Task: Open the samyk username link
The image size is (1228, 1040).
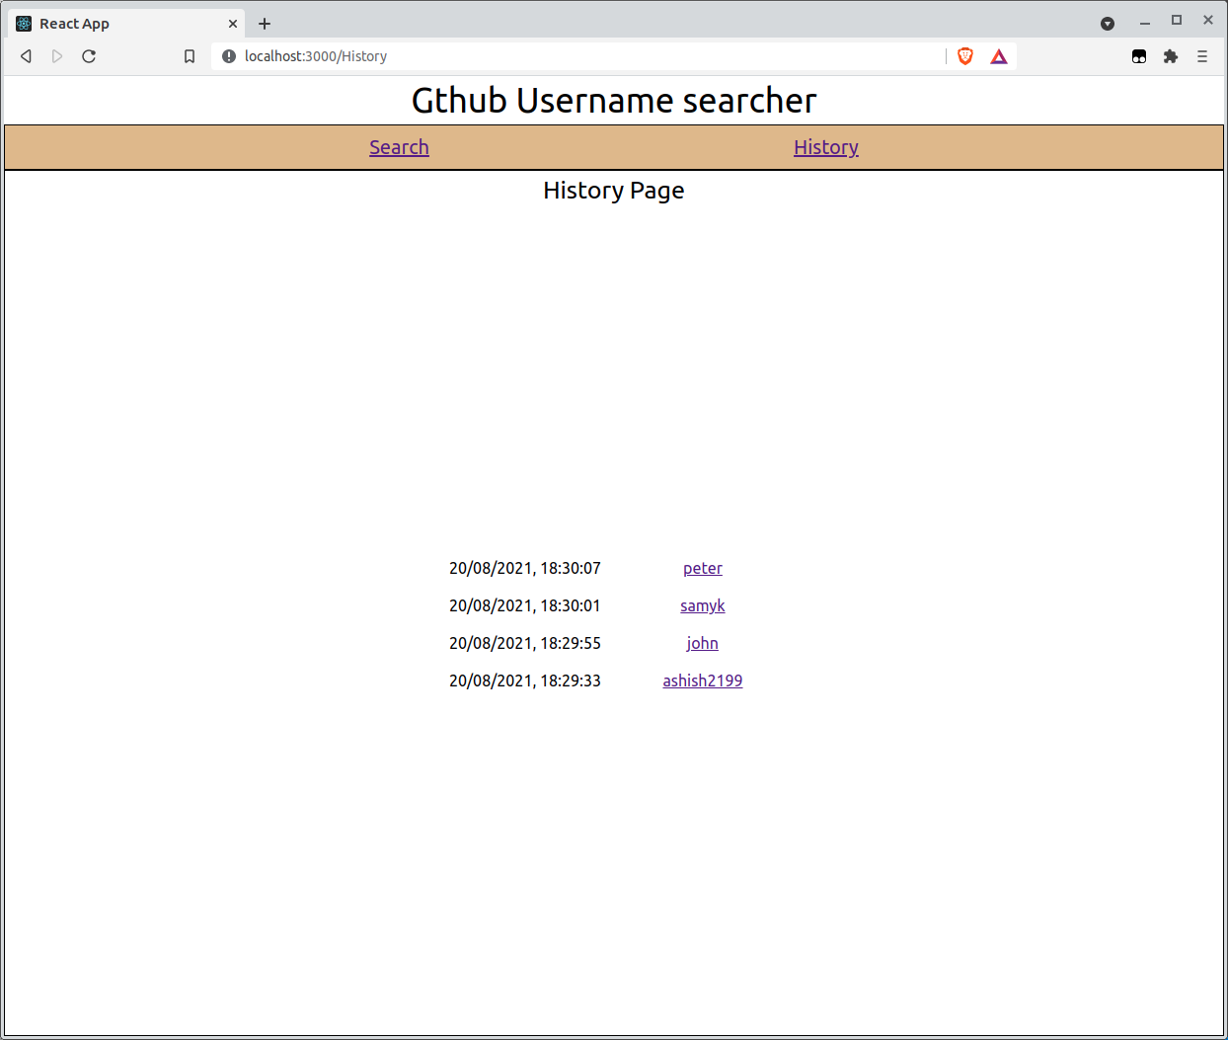Action: 703,605
